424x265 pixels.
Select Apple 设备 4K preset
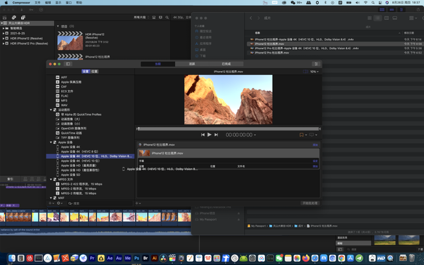[70, 147]
